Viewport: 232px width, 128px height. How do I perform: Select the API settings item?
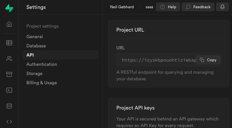60,55
